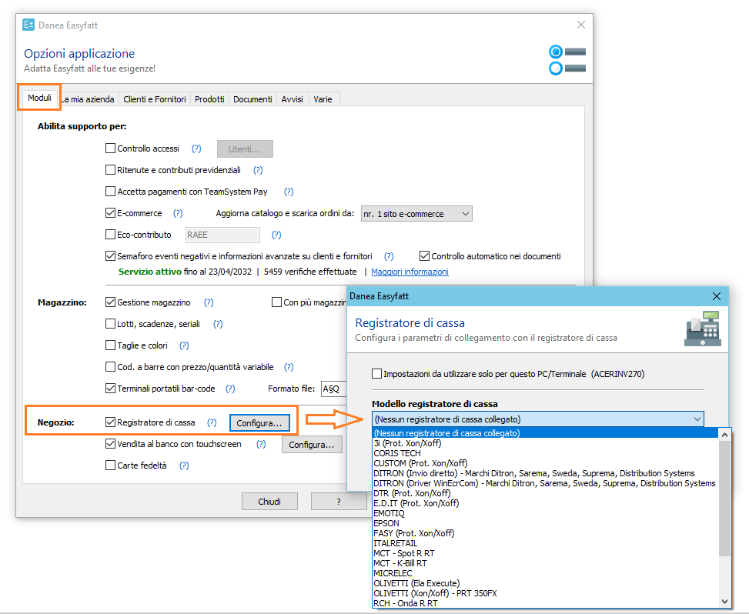This screenshot has width=749, height=614.
Task: Open Maggiori informazioni link
Action: coord(410,271)
